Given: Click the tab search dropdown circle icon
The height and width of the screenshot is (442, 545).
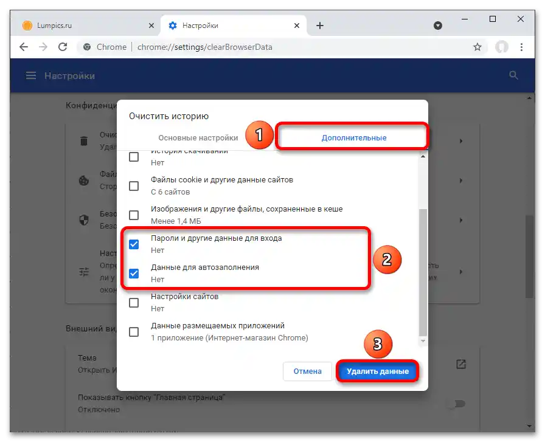Looking at the screenshot, I should pyautogui.click(x=438, y=26).
